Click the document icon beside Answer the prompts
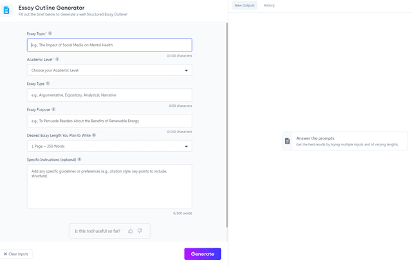The width and height of the screenshot is (412, 267). (x=288, y=141)
